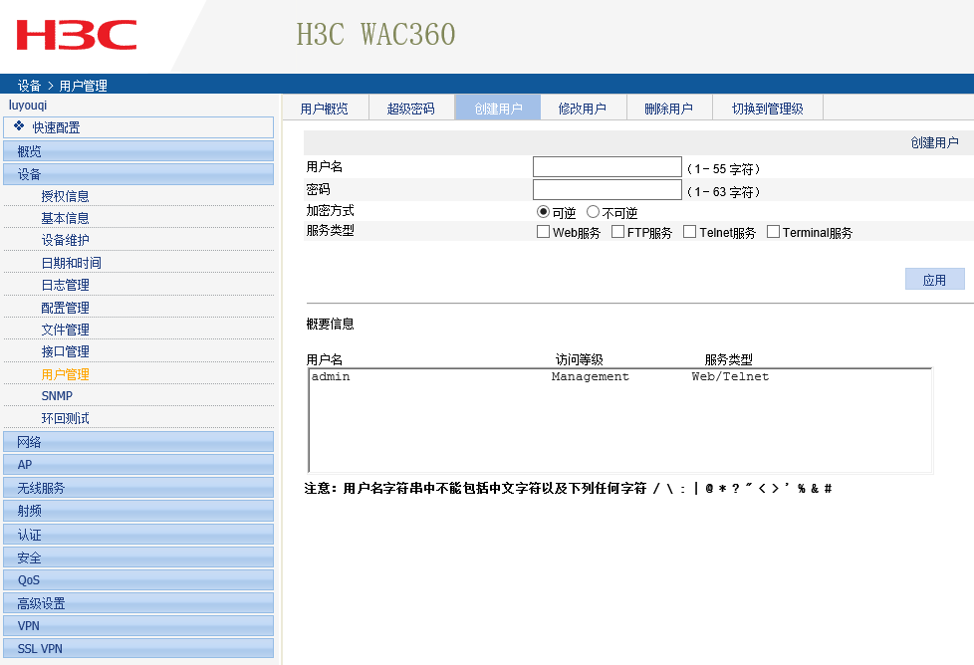Image resolution: width=974 pixels, height=665 pixels.
Task: Click the 访问等级 column header
Action: (579, 359)
